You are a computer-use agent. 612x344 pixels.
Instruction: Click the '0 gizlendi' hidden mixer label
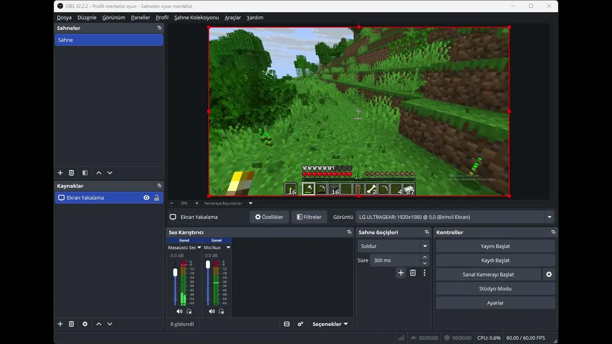[182, 324]
